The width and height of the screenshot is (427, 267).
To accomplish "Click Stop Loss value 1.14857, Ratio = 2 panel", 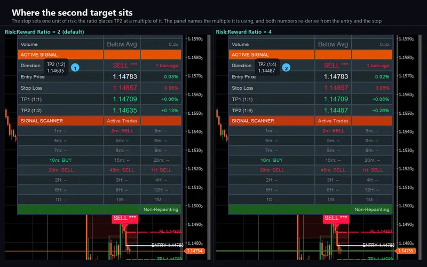I will click(x=125, y=88).
